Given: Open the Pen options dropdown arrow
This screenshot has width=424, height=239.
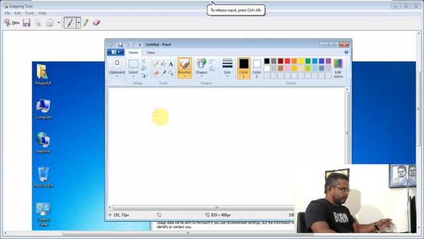Looking at the screenshot, I should [78, 23].
